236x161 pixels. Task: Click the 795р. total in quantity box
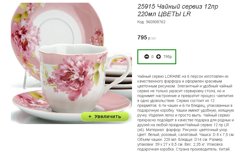click(x=168, y=57)
